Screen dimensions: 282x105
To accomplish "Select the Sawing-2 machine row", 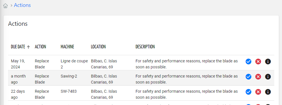I will click(141, 78).
